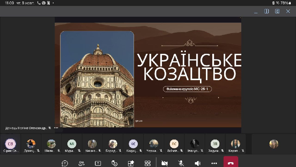Change the meeting view layout
Screen dimensions: 296x167
pos(147,163)
